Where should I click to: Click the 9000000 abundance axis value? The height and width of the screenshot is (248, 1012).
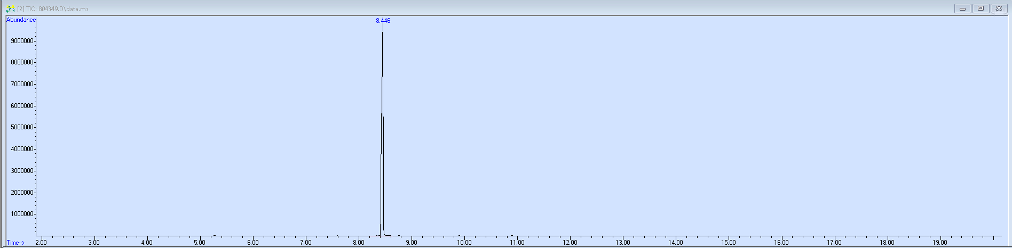(x=22, y=41)
